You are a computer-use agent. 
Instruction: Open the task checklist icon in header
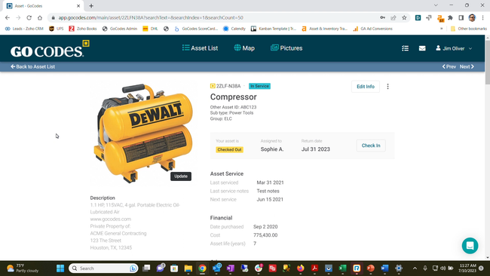405,48
